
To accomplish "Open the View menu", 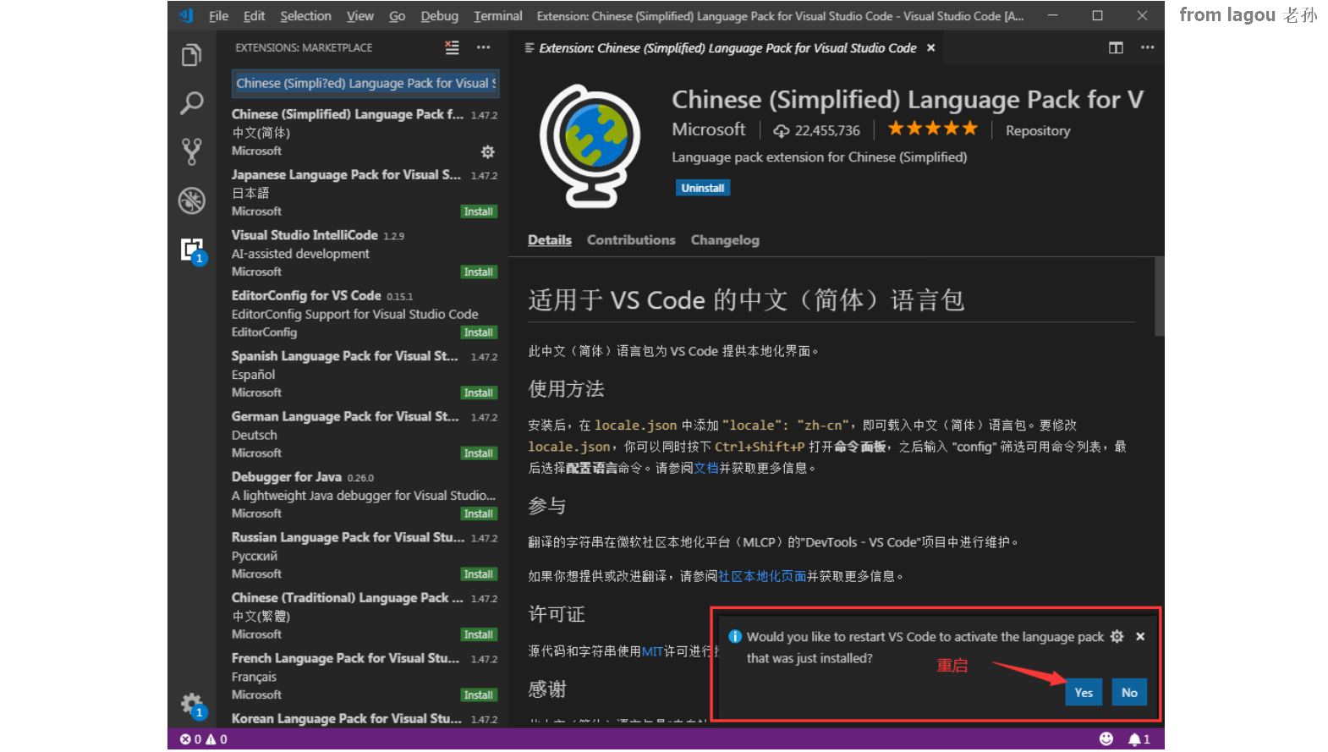I will click(359, 15).
